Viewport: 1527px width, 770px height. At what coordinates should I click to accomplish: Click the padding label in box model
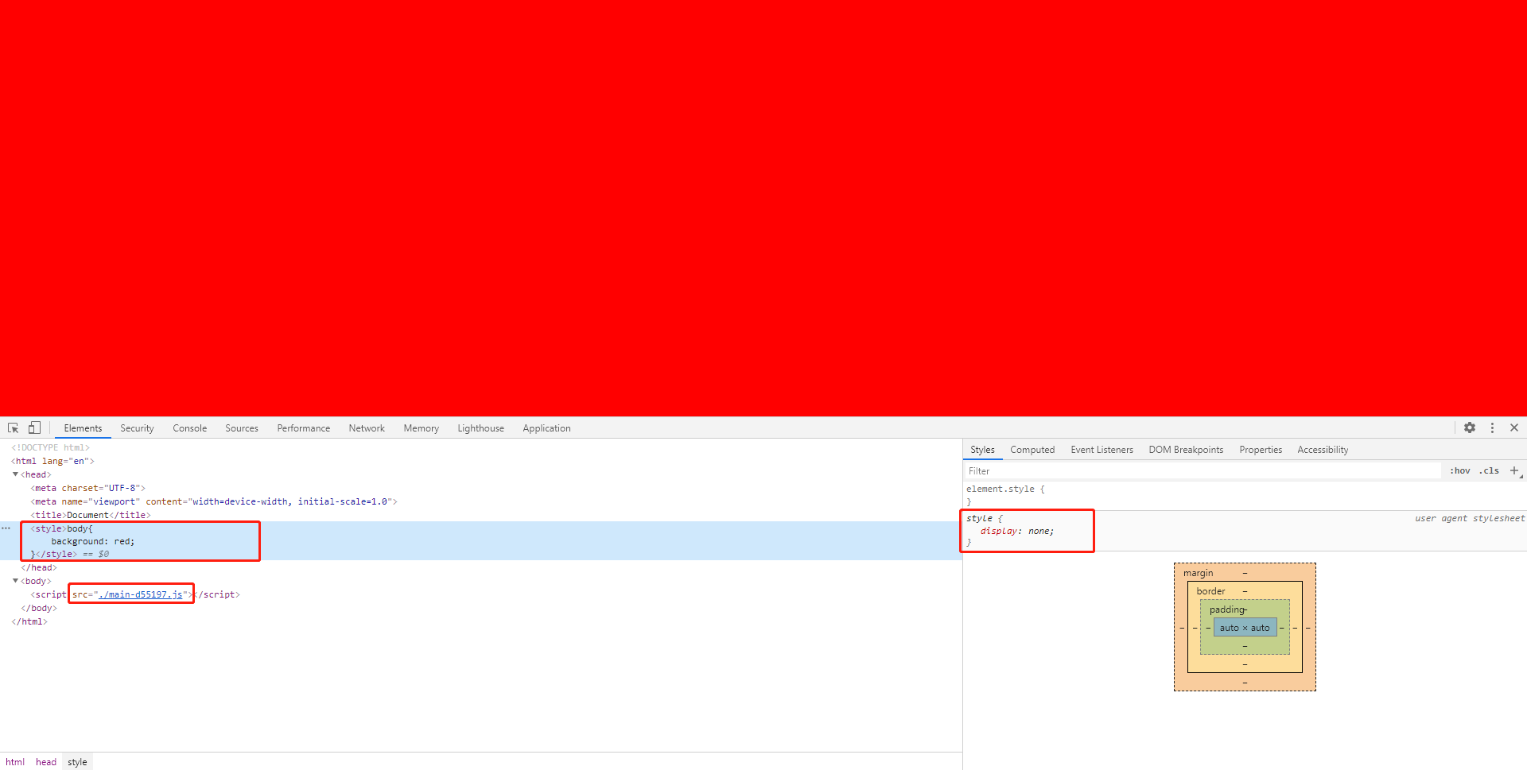tap(1227, 609)
